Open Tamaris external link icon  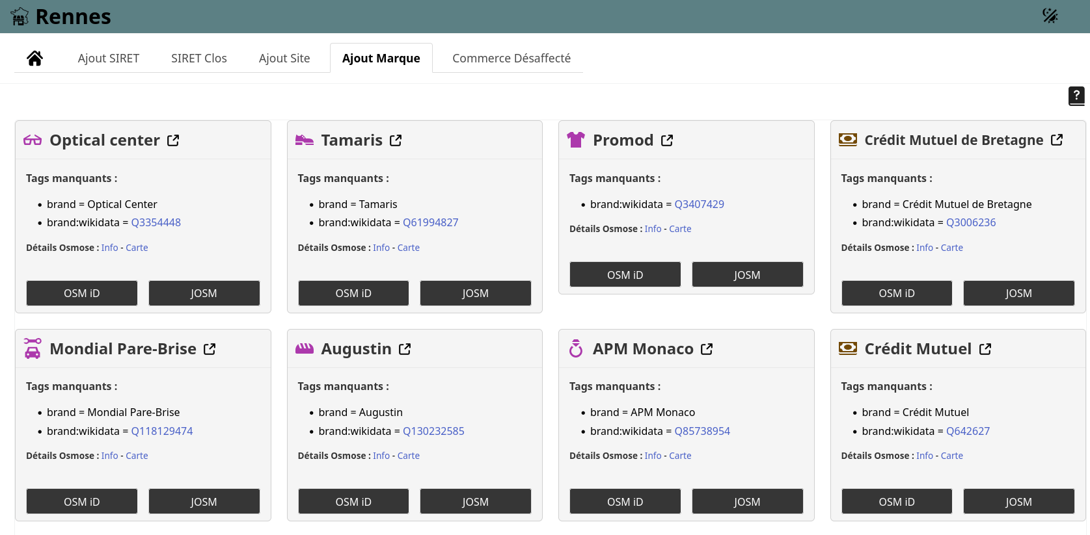[x=396, y=140]
